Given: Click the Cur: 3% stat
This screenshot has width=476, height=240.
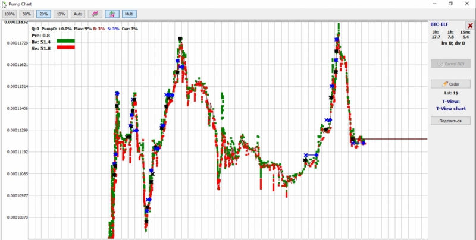Looking at the screenshot, I should click(130, 29).
